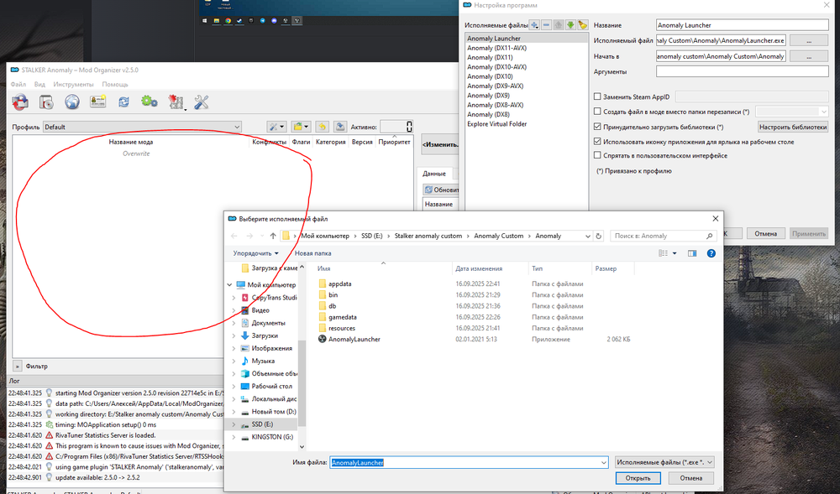The width and height of the screenshot is (840, 494).
Task: Click the Настроить библиотеки button
Action: pos(793,127)
